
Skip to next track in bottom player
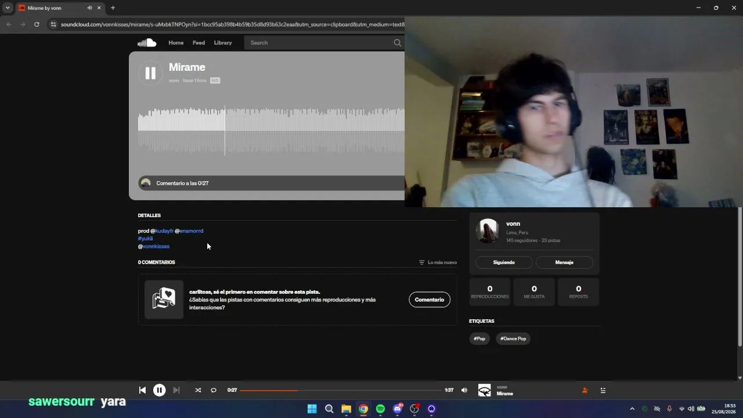(176, 390)
